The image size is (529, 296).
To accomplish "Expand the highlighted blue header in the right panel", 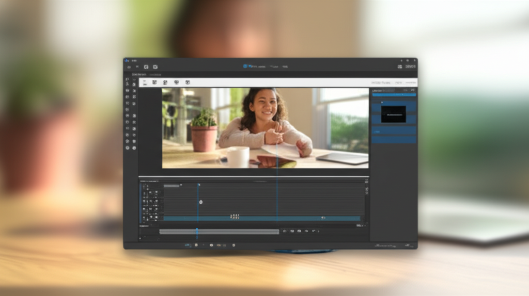I will click(x=394, y=95).
